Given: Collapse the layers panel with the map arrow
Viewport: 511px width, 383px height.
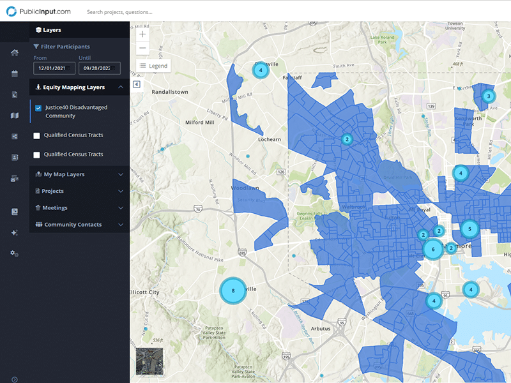Looking at the screenshot, I should click(x=137, y=84).
